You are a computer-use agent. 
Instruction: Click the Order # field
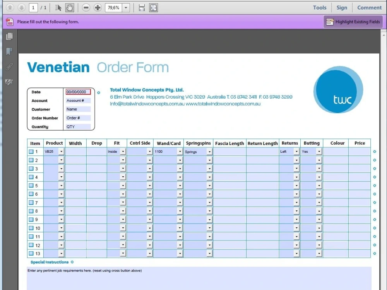pyautogui.click(x=78, y=118)
